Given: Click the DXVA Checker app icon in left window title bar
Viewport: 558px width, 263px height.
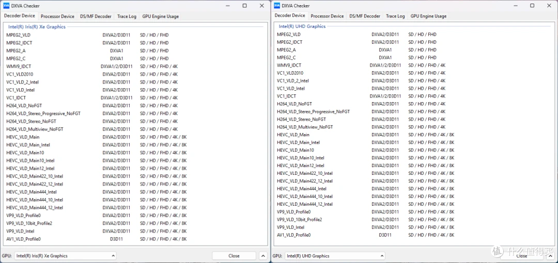Looking at the screenshot, I should pyautogui.click(x=6, y=6).
